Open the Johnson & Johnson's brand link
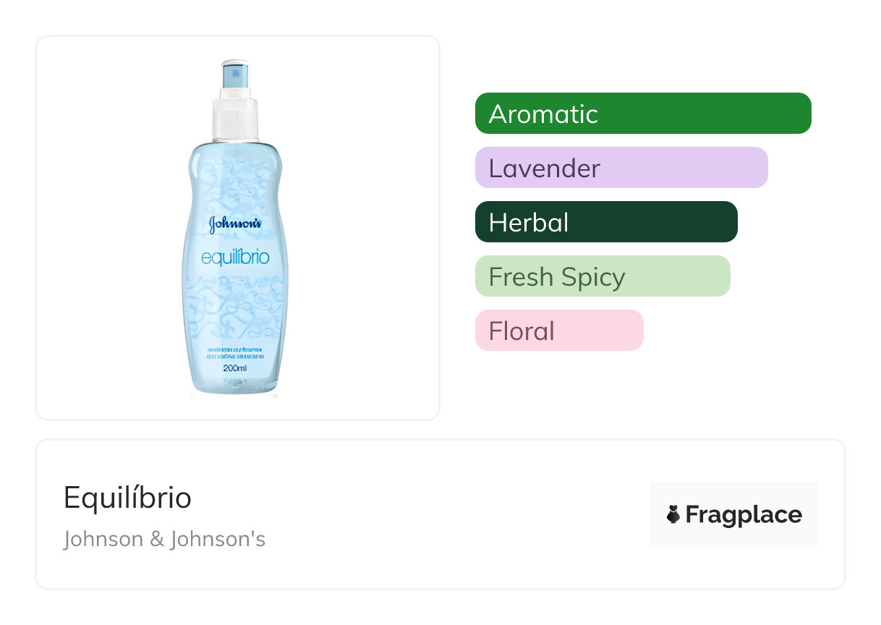 pyautogui.click(x=164, y=539)
